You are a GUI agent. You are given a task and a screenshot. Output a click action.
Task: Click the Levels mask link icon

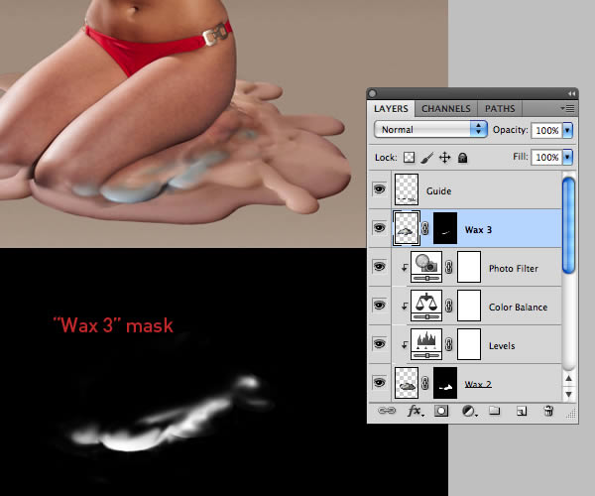(449, 344)
